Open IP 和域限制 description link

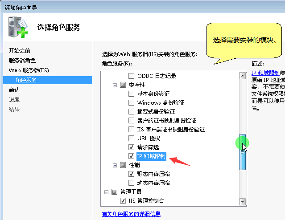pyautogui.click(x=265, y=73)
